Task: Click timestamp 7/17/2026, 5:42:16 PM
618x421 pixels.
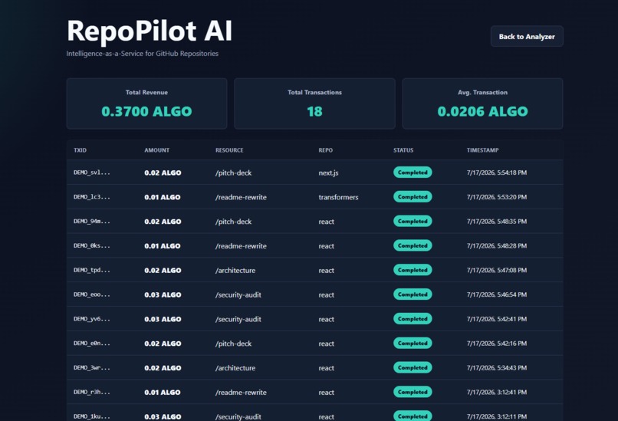Action: (497, 344)
